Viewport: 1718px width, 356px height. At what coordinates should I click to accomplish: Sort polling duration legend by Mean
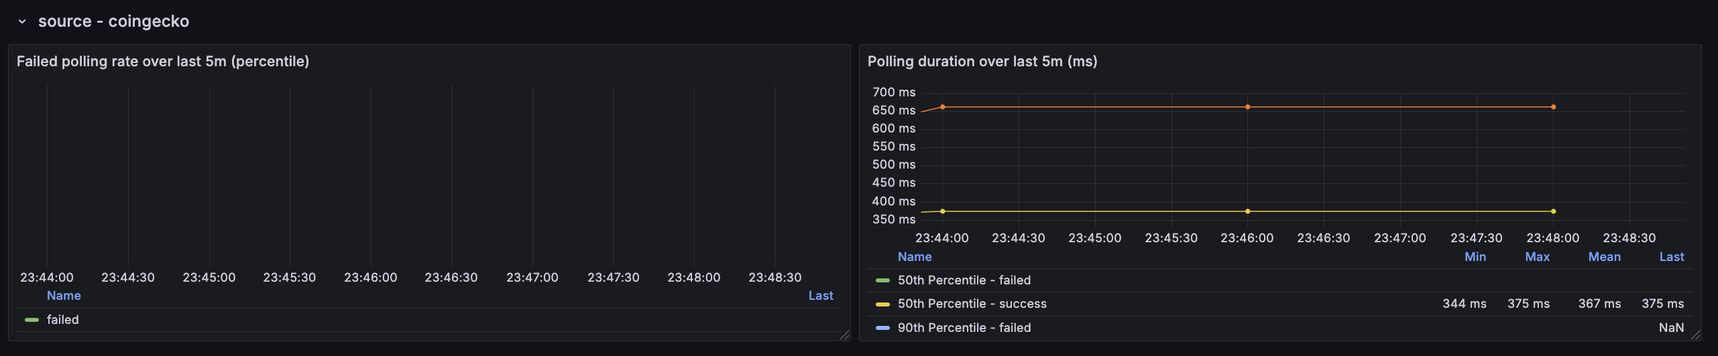click(x=1604, y=257)
